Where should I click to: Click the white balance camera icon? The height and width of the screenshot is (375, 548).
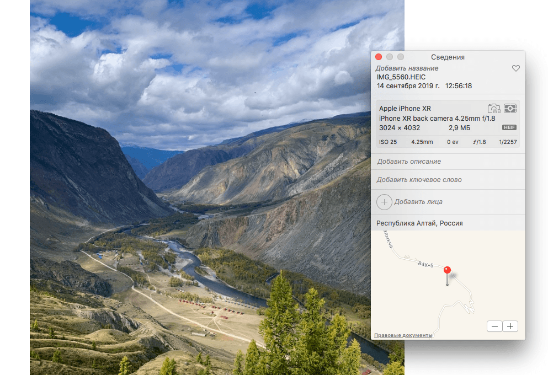[x=494, y=109]
